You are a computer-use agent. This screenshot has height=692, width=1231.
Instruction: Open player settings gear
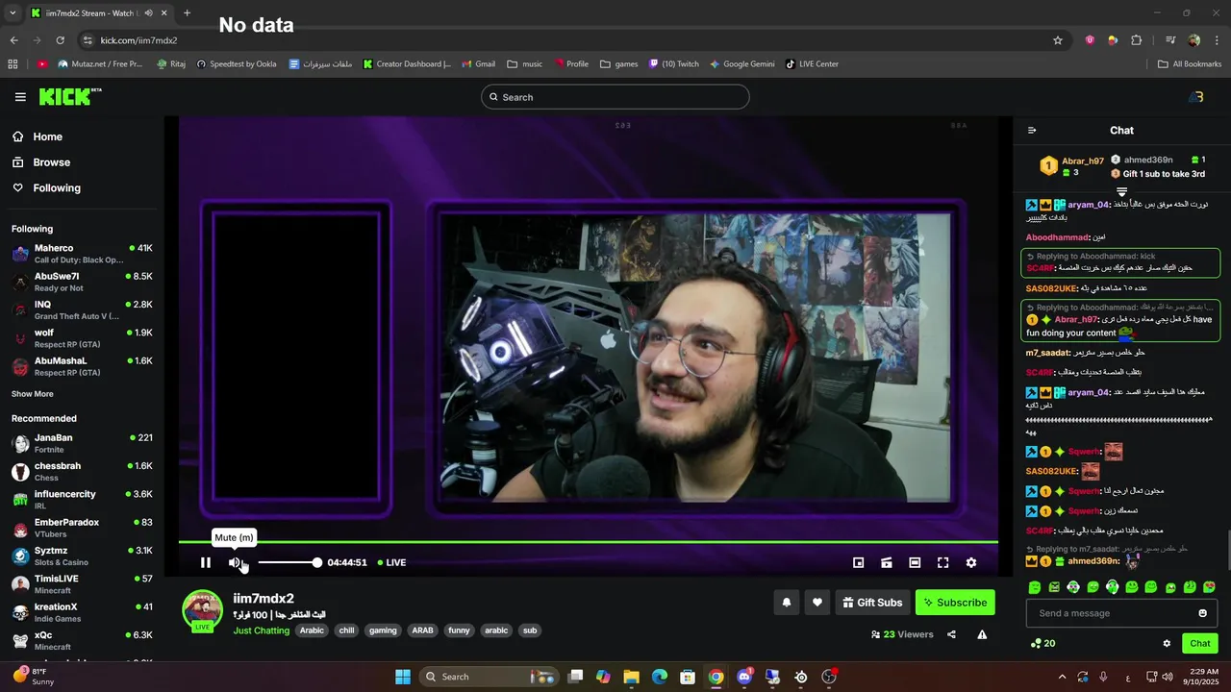970,562
